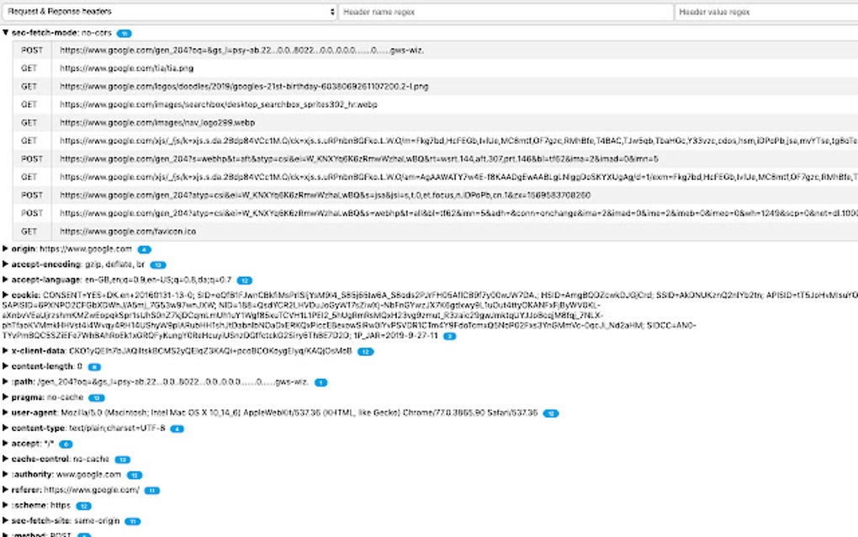Expand the accept-encoding header entry

click(7, 263)
